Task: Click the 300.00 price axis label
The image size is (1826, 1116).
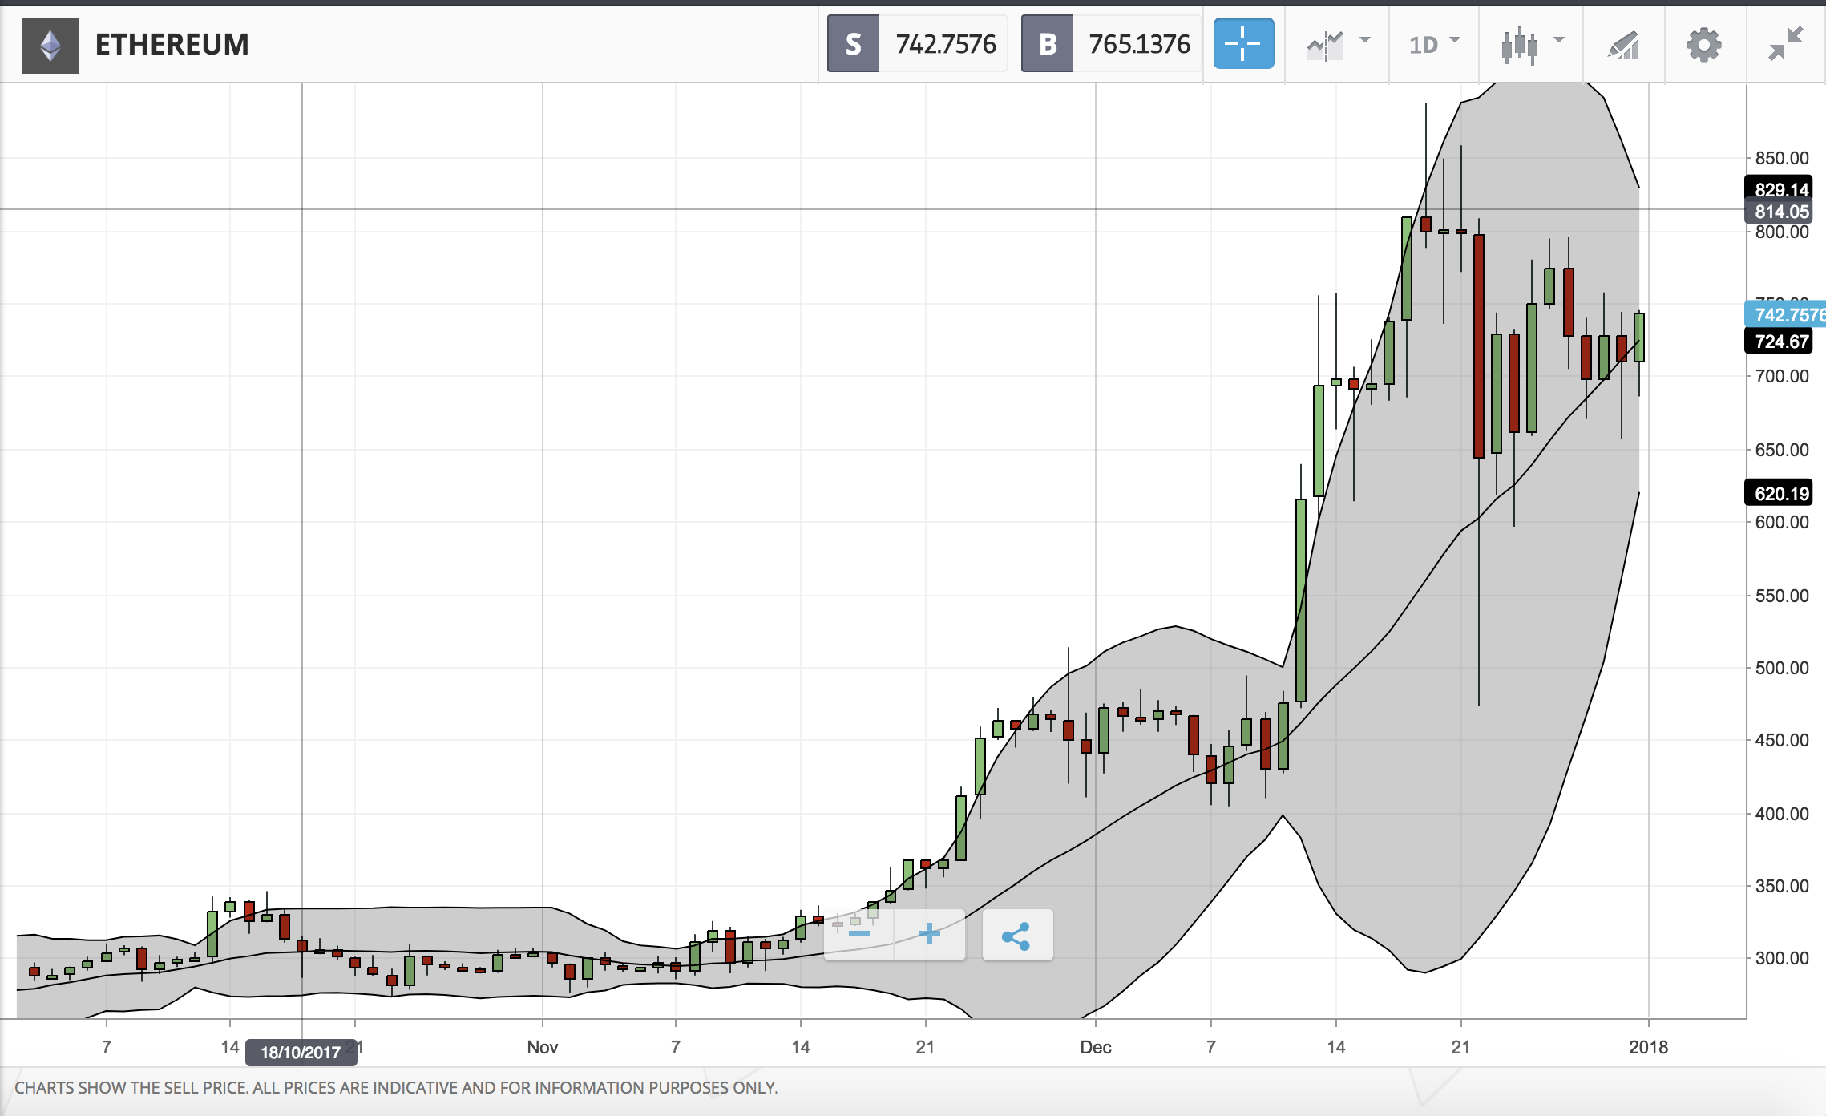Action: point(1781,958)
